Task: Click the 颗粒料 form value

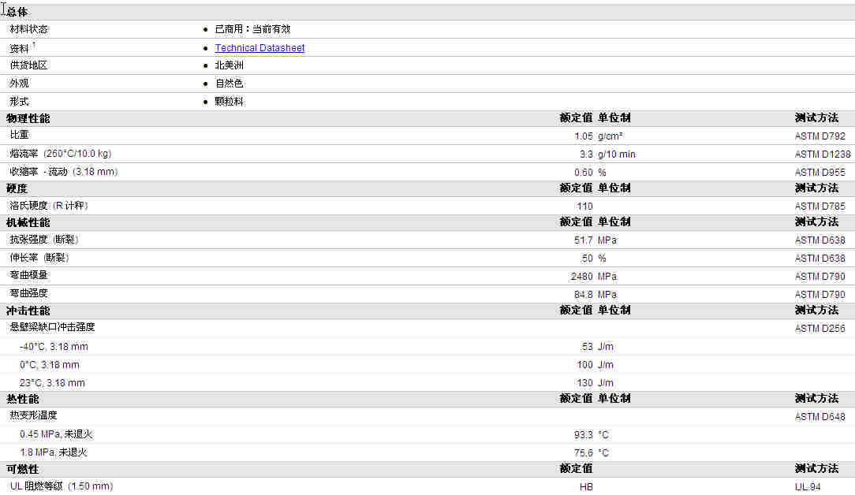Action: (229, 102)
